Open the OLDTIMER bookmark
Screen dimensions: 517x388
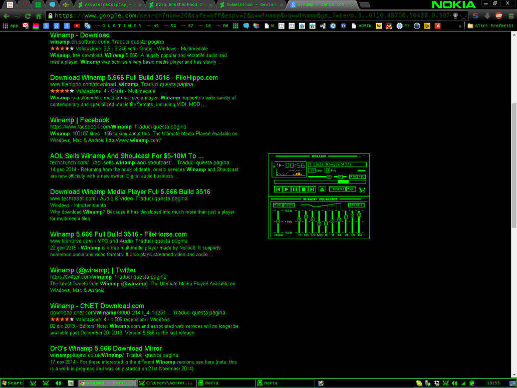coord(118,26)
